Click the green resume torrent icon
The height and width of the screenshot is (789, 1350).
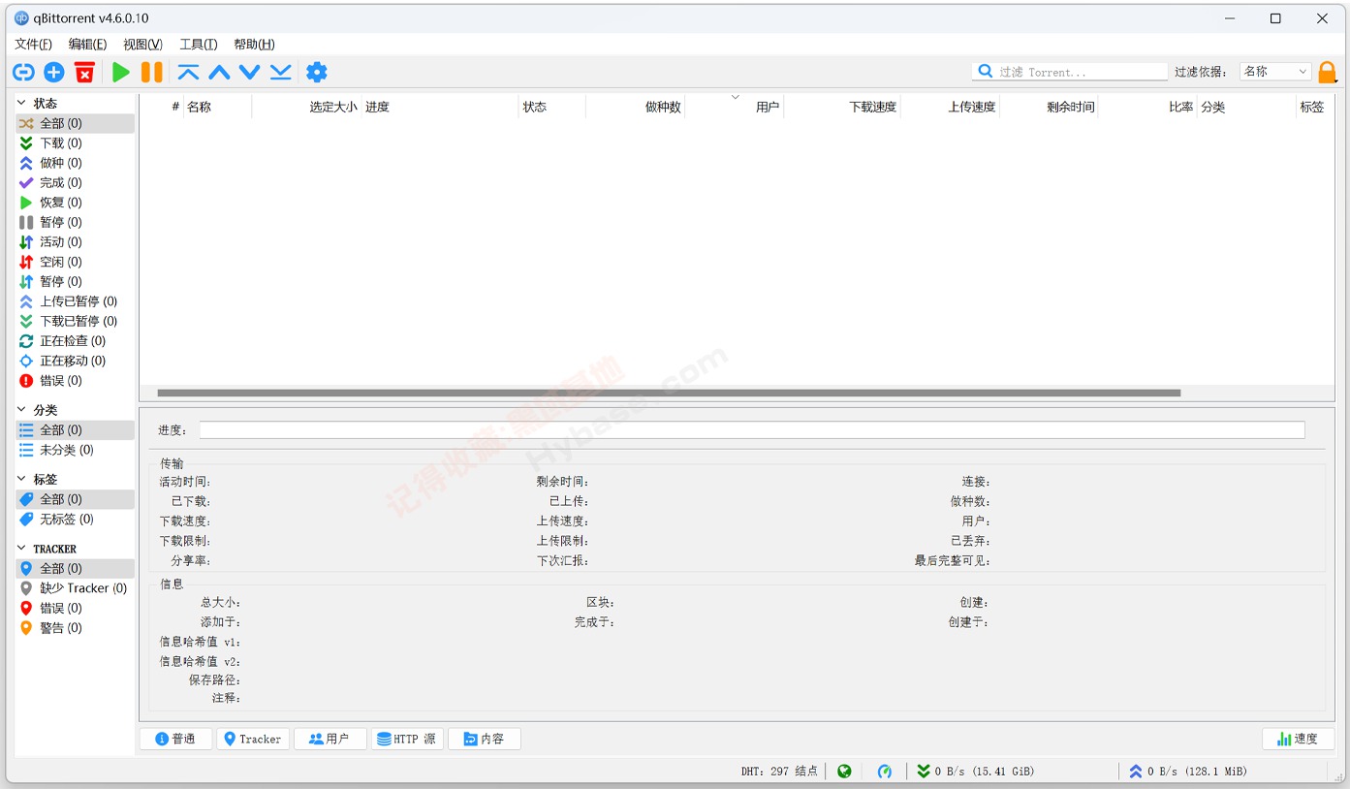pyautogui.click(x=120, y=72)
